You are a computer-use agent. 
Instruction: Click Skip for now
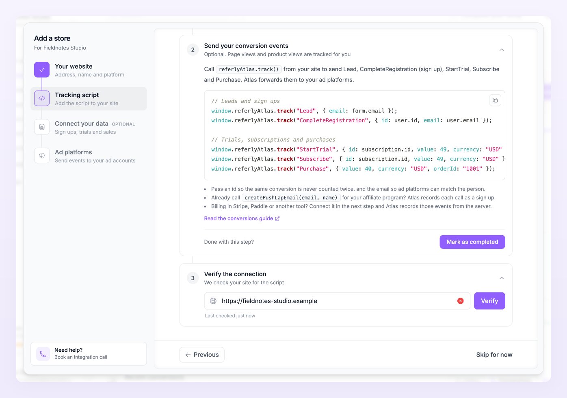pyautogui.click(x=494, y=355)
